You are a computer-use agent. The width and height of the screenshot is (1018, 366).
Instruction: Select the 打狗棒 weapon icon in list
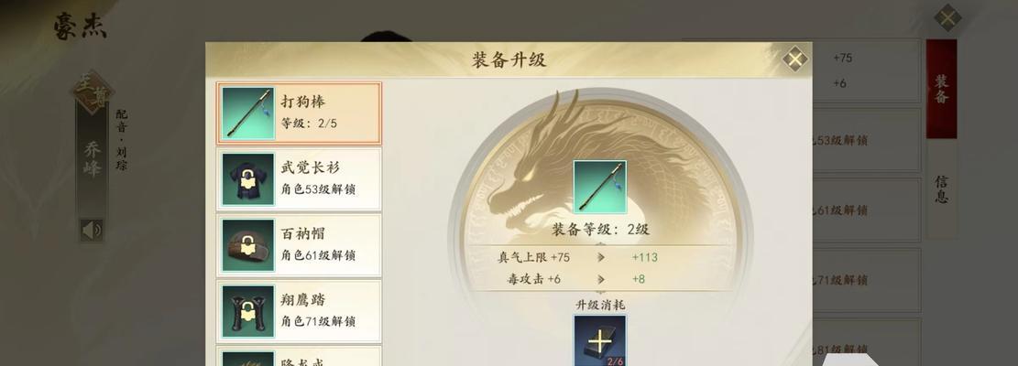point(248,113)
